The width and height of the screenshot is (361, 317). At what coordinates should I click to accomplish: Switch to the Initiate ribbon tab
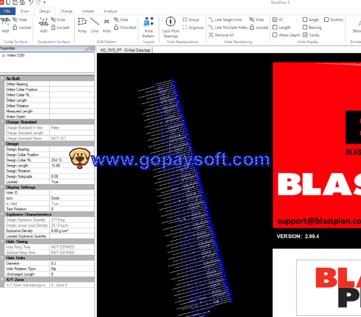click(88, 11)
